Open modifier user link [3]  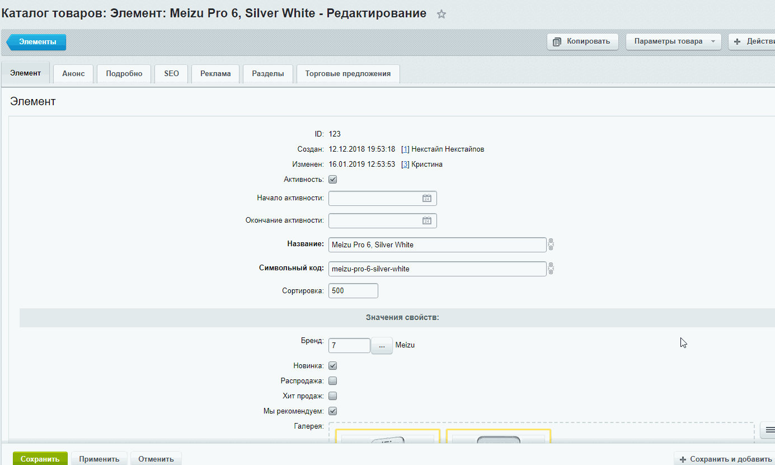point(406,165)
